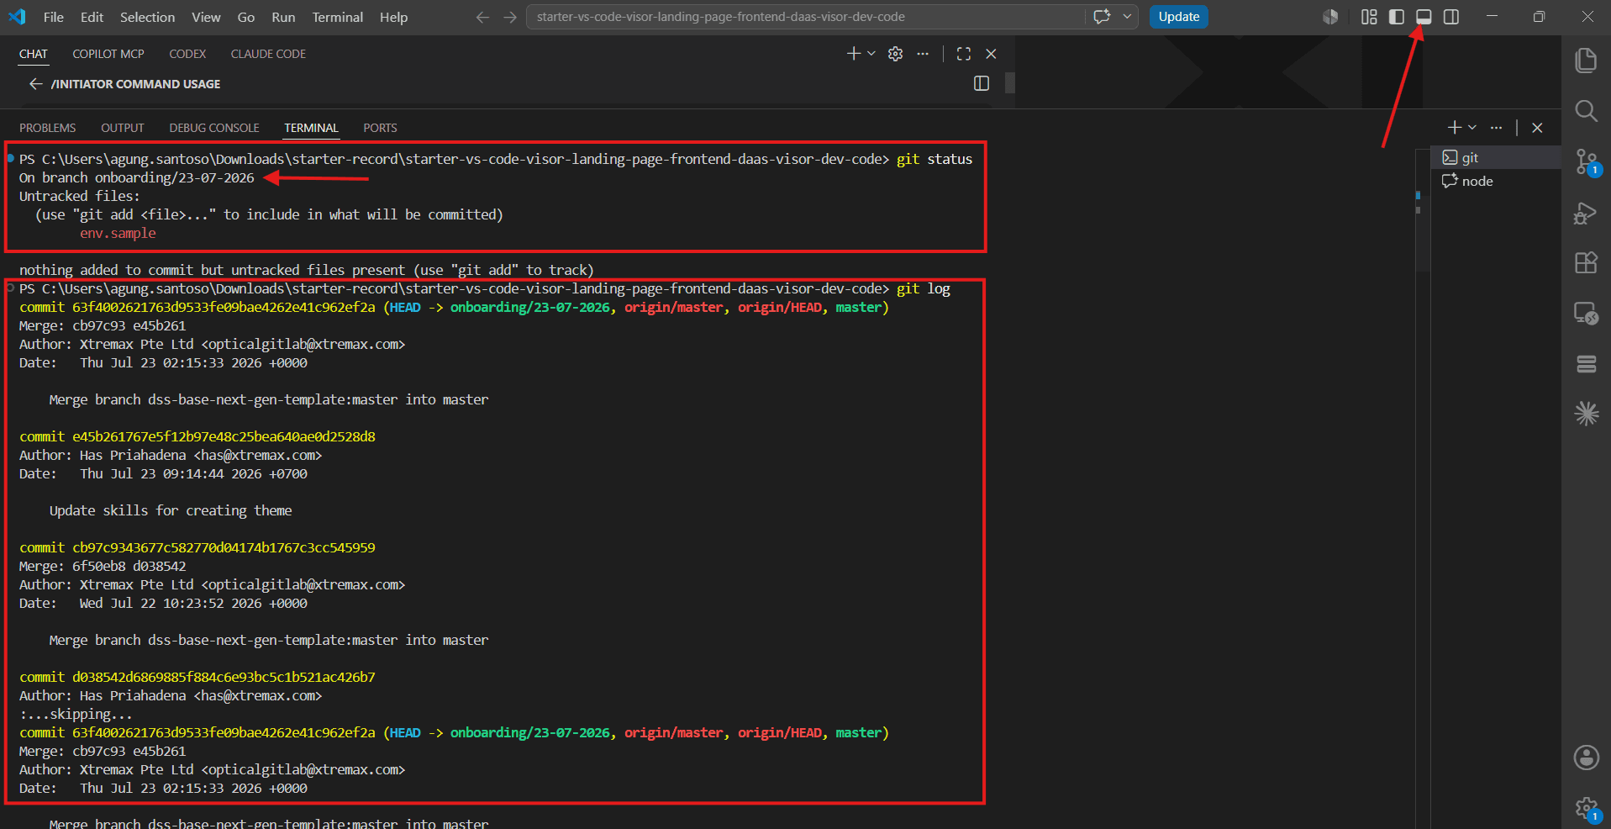Add a new terminal with plus icon
1611x829 pixels.
(x=1455, y=127)
